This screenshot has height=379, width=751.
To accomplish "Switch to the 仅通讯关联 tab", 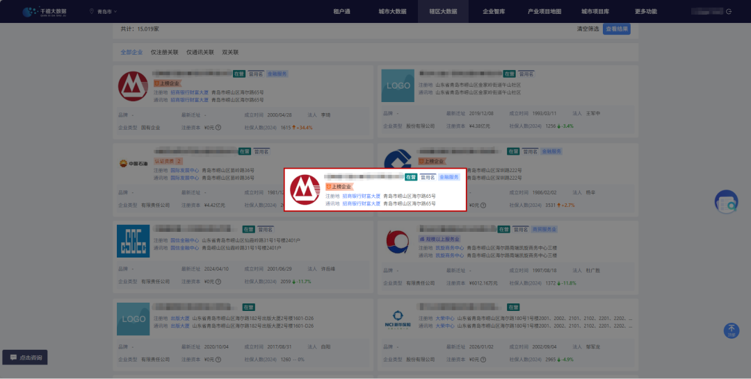I will pyautogui.click(x=200, y=52).
